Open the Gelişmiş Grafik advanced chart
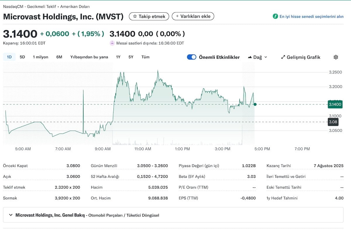Screen dimensions: 351x230 click(301, 57)
